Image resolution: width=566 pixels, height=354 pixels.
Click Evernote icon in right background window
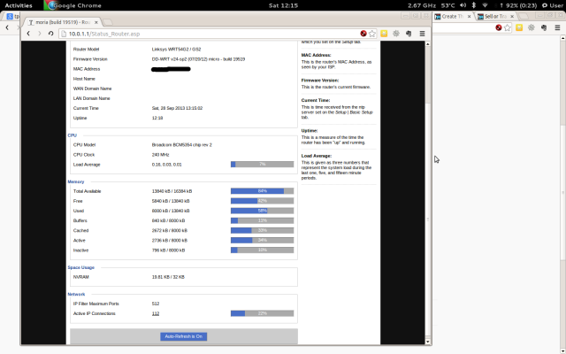pos(544,27)
